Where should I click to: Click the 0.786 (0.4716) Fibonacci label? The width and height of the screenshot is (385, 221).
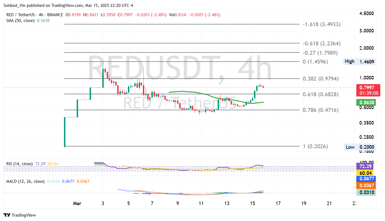pyautogui.click(x=320, y=110)
